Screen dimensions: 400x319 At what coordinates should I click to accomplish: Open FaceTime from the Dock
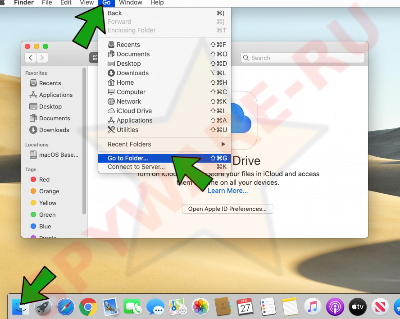click(132, 307)
